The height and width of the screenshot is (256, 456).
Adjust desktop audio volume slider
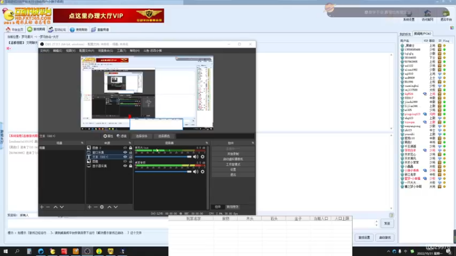click(x=163, y=172)
